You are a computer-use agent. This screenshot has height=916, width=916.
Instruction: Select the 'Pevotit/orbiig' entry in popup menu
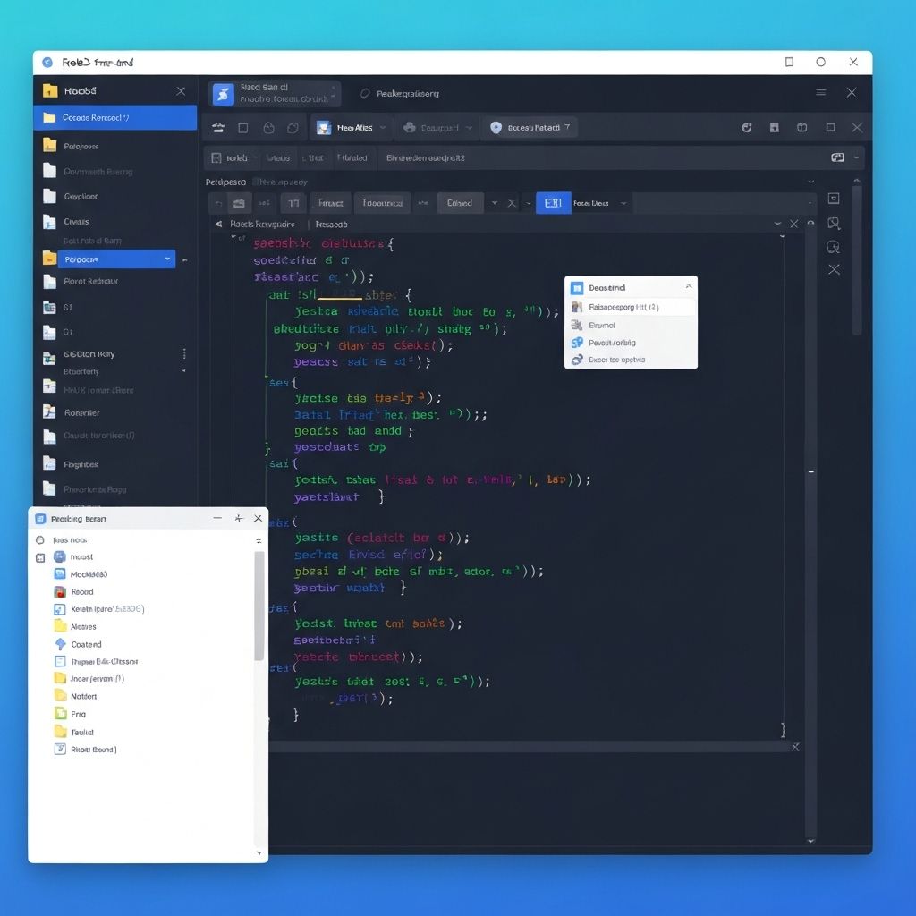[x=612, y=343]
